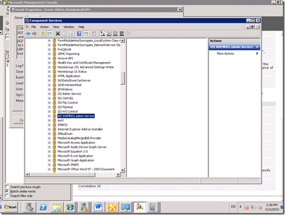Select Microsoft Access Application tree item
Viewport: 285px width, 215px height.
[76, 143]
